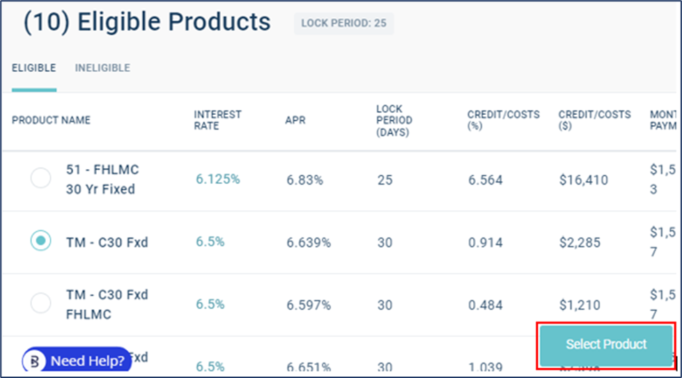Open the Ineligible tab

click(x=102, y=68)
